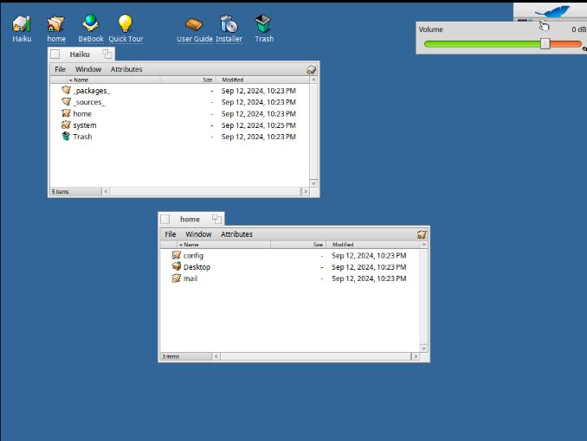Select the Trash icon in Haiku window
587x441 pixels.
pyautogui.click(x=67, y=136)
